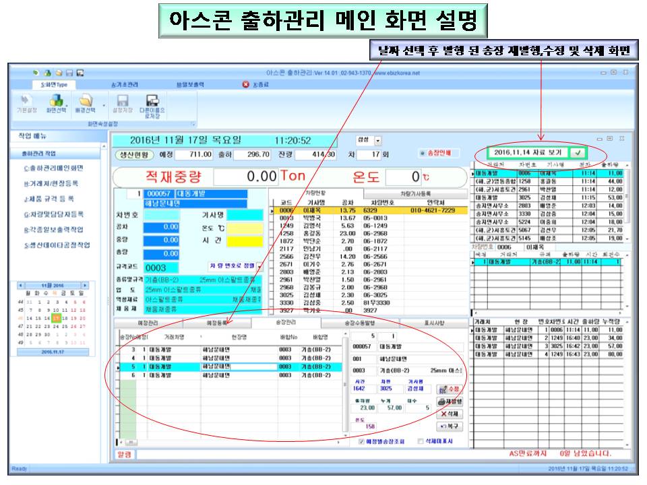The width and height of the screenshot is (647, 485).
Task: Click the 설정저장 floppy disk icon
Action: [x=122, y=100]
